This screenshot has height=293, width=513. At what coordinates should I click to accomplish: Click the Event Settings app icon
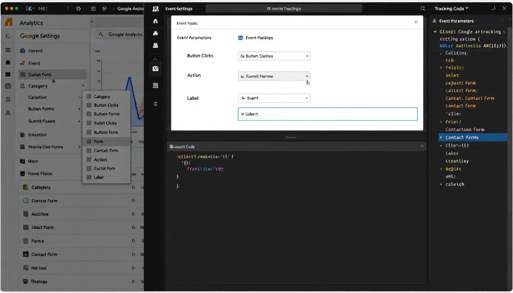(155, 8)
